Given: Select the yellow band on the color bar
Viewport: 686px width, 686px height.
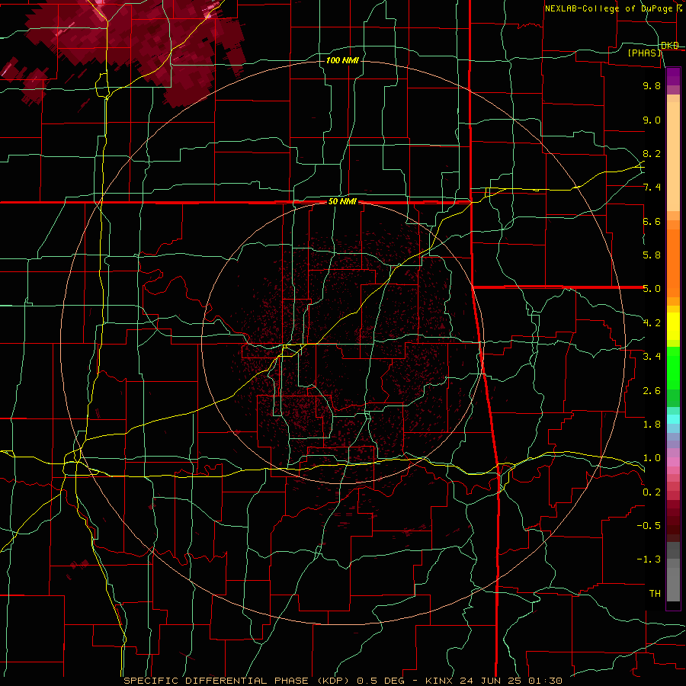Looking at the screenshot, I should tap(673, 326).
